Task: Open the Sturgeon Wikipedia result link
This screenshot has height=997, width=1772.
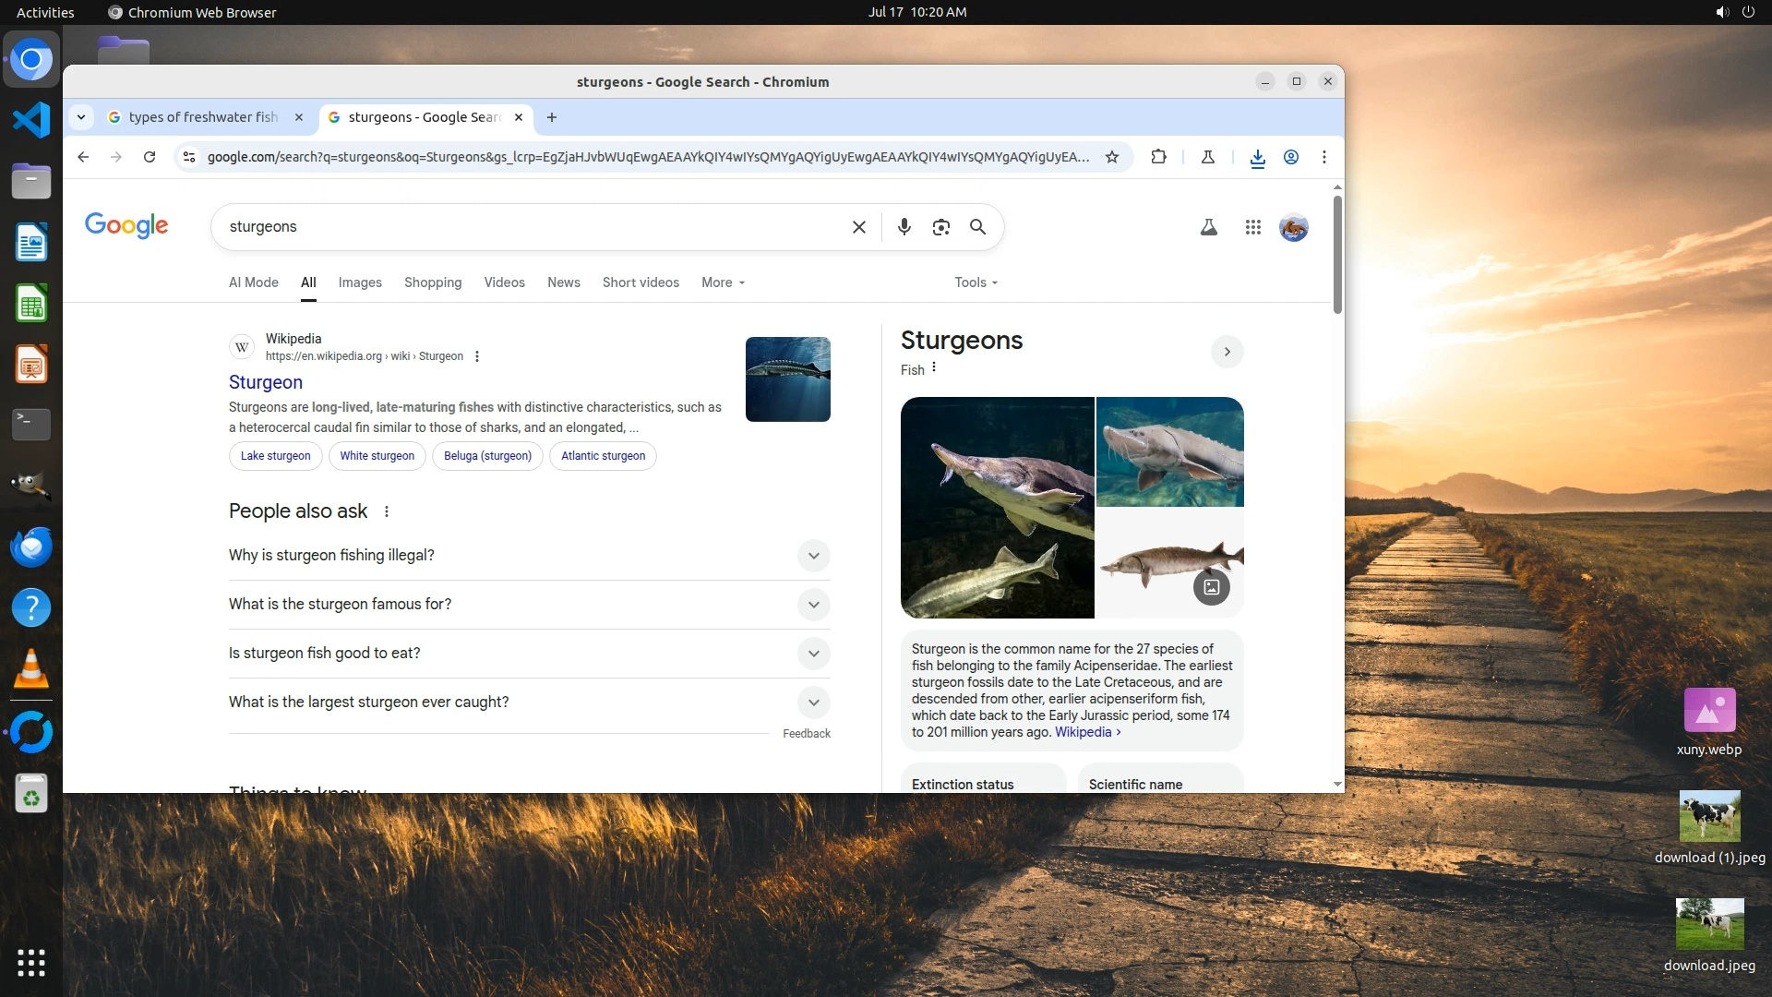Action: (266, 382)
